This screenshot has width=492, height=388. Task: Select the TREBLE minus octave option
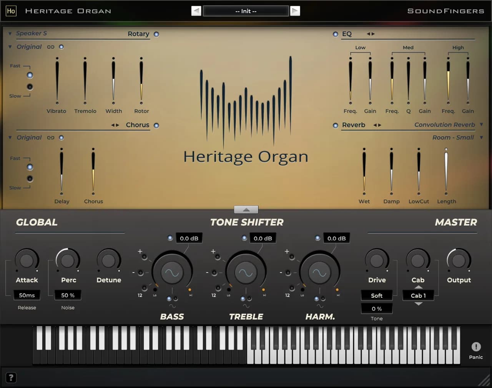[x=214, y=273]
